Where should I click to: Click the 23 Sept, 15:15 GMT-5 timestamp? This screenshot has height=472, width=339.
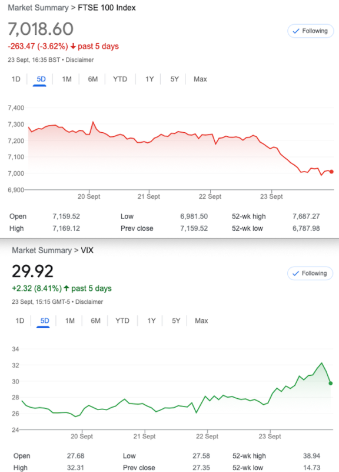point(41,302)
